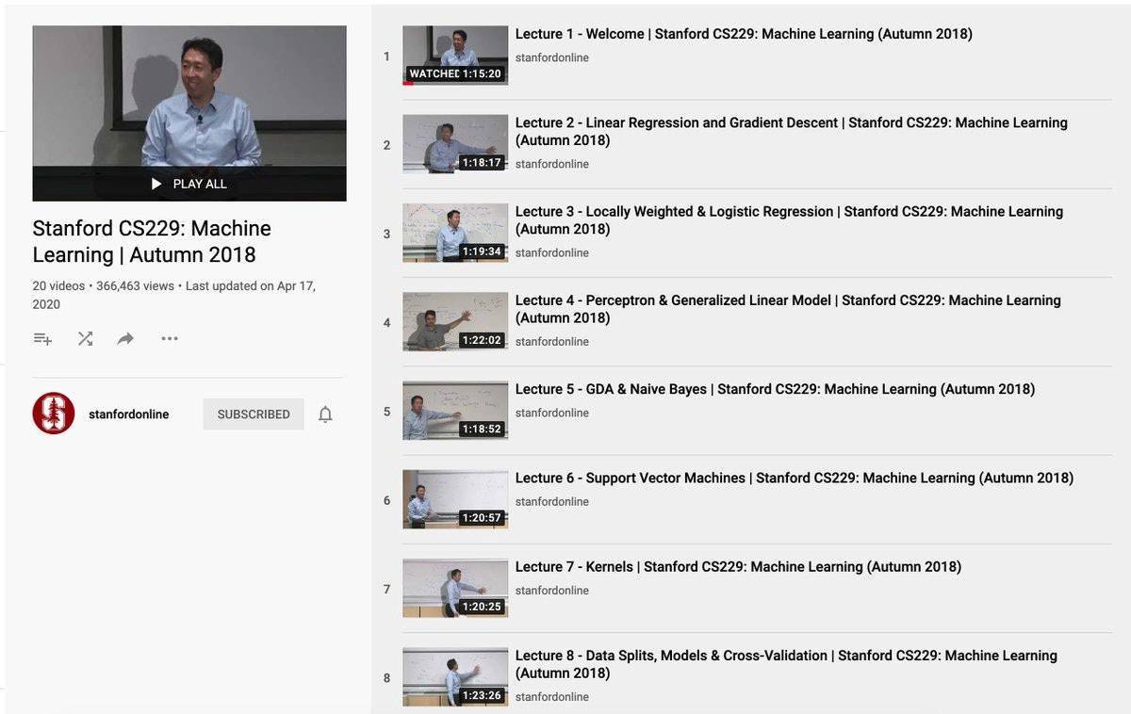Select Lecture 2 Linear Regression title
This screenshot has height=714, width=1131.
coord(791,131)
